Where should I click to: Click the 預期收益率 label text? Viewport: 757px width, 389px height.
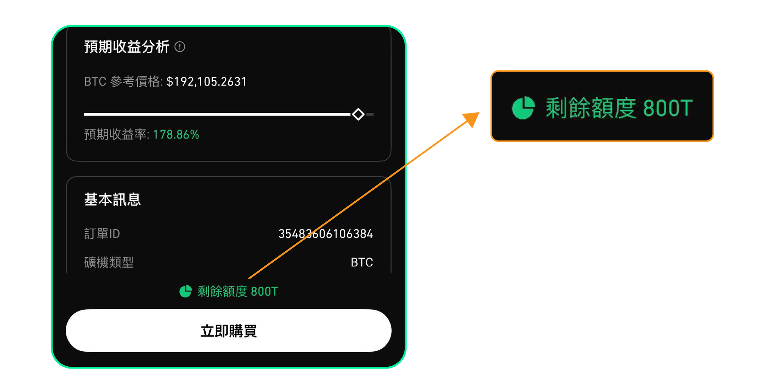coord(117,135)
